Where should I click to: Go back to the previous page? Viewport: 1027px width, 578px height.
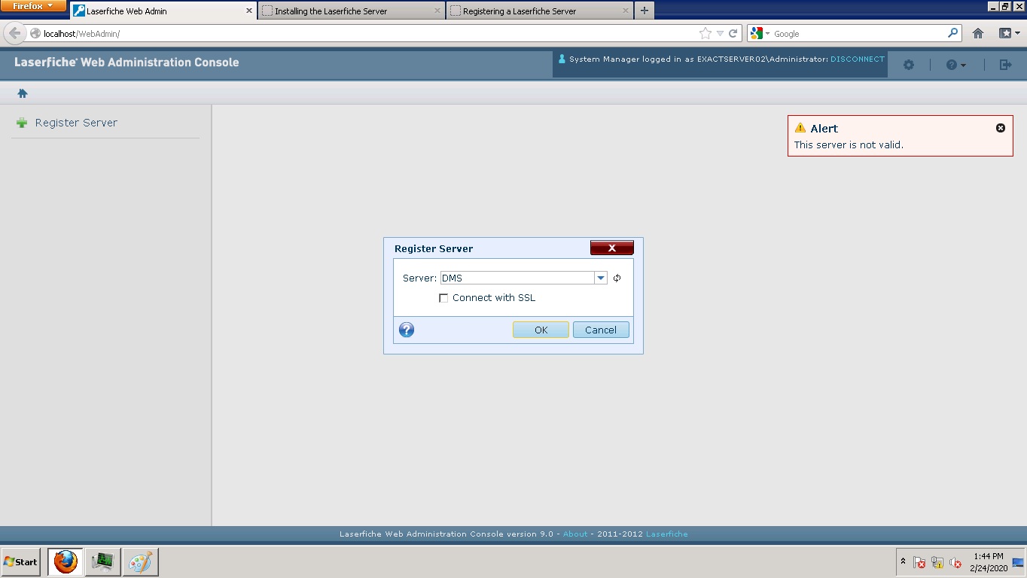(15, 34)
